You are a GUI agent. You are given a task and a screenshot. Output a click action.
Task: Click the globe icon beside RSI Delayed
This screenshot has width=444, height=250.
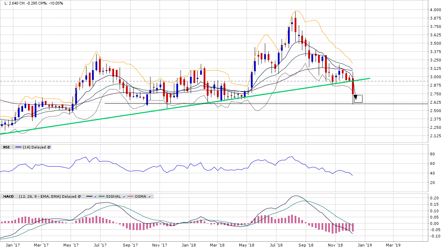click(49, 147)
